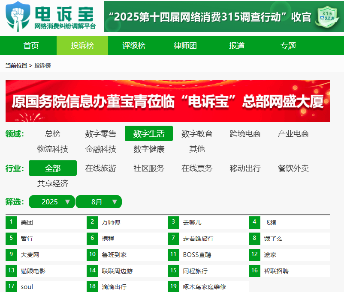Filter by 社区服务 industry
The image size is (344, 292).
click(x=149, y=168)
